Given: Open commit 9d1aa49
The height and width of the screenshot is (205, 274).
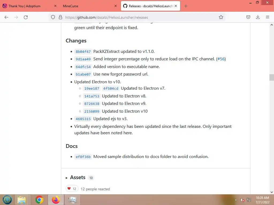Looking at the screenshot, I should coord(83,59).
